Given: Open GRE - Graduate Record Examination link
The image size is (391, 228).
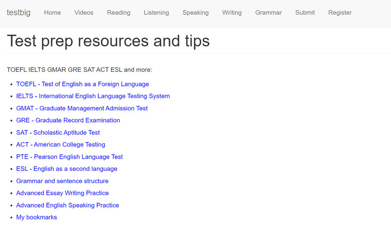Looking at the screenshot, I should click(x=68, y=121).
